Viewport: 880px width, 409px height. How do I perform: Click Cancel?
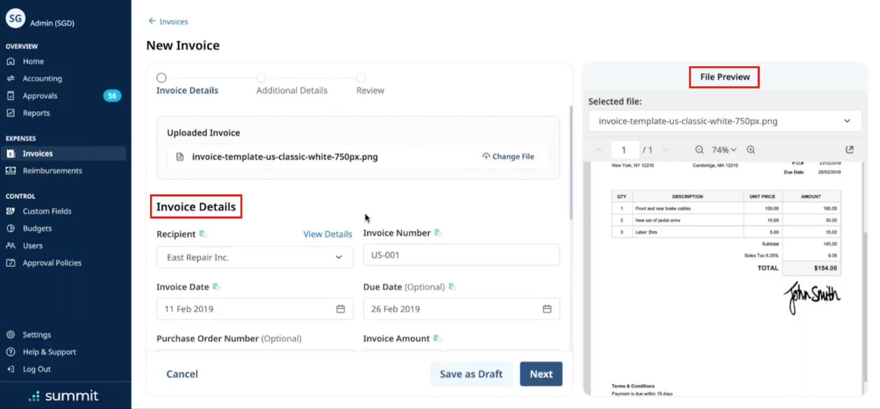[x=182, y=374]
